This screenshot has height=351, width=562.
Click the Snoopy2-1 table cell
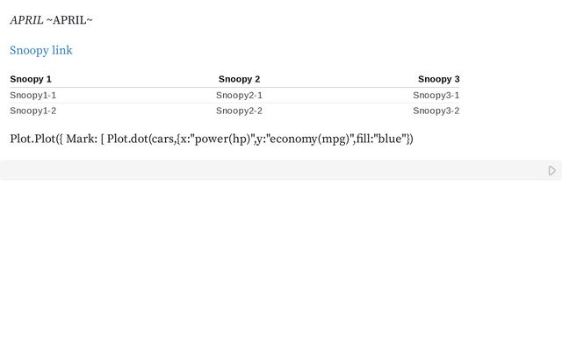[239, 95]
